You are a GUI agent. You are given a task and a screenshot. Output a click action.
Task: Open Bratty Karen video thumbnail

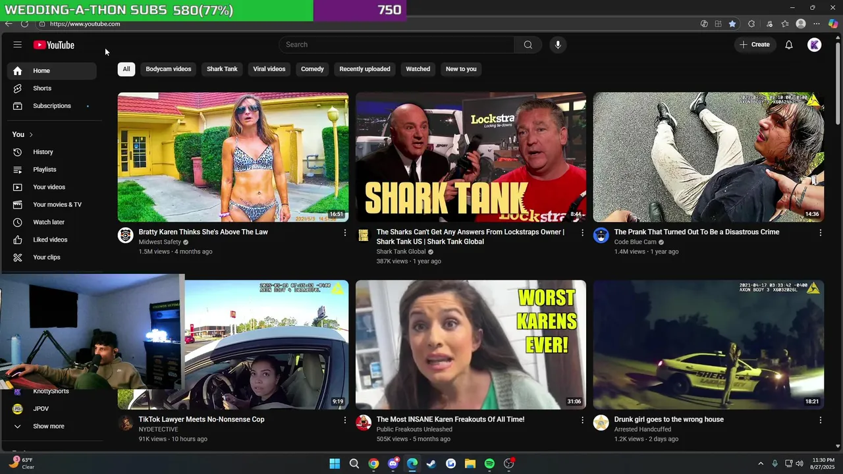tap(233, 157)
